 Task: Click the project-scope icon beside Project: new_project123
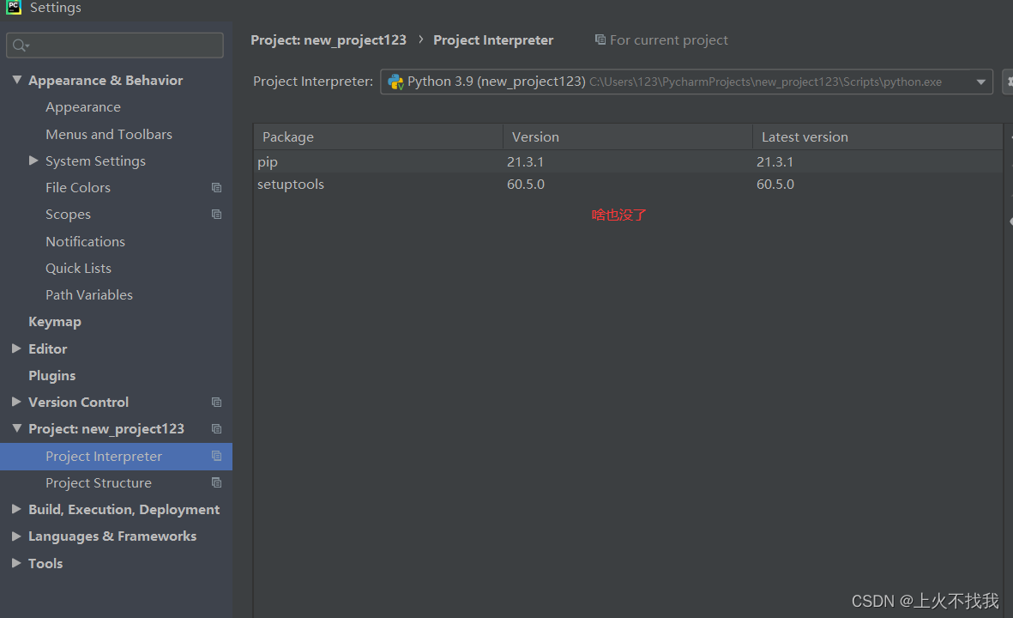point(216,428)
